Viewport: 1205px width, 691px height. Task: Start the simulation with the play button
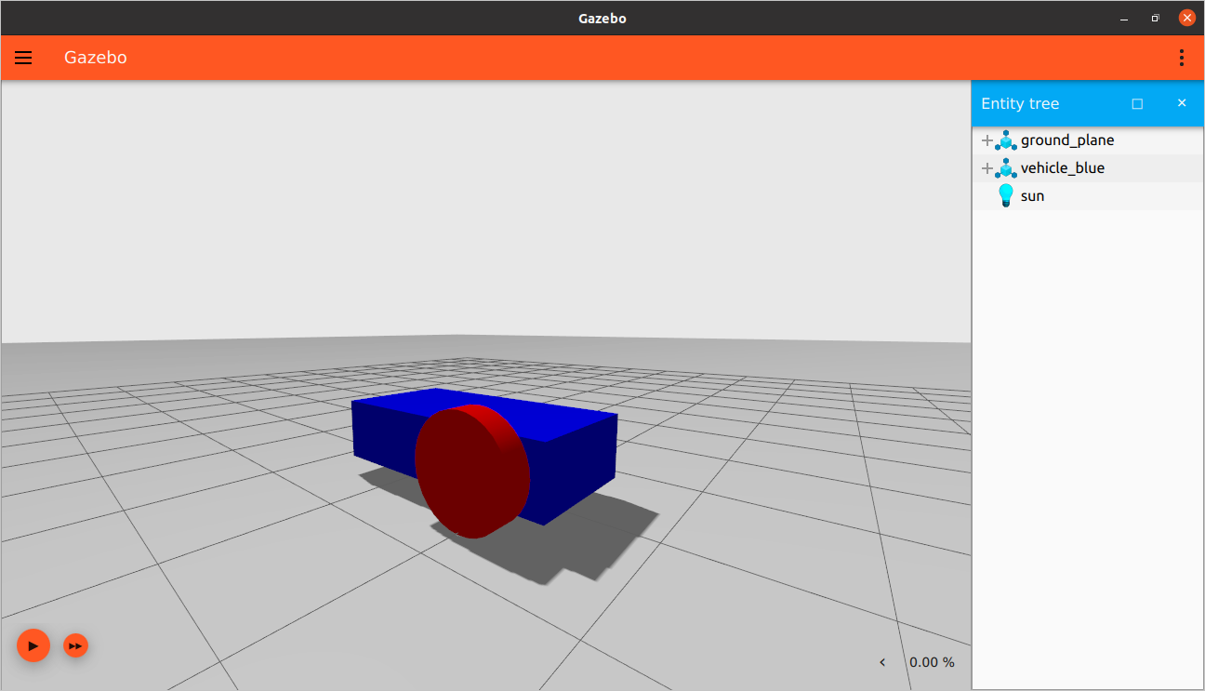tap(33, 644)
